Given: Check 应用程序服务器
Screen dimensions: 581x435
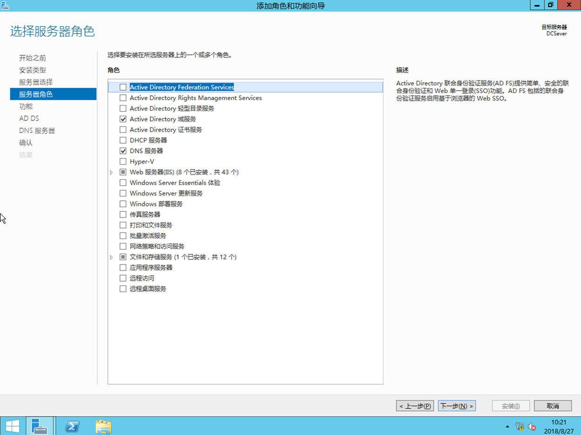Looking at the screenshot, I should pos(123,267).
